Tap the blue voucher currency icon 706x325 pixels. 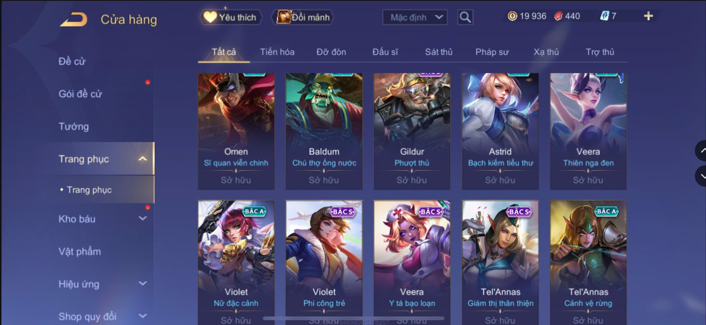(605, 16)
